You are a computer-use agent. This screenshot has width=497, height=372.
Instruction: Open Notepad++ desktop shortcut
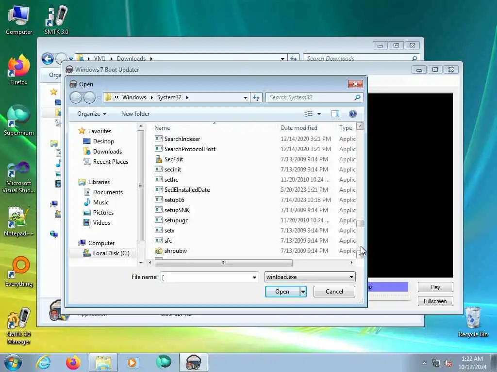coord(19,221)
